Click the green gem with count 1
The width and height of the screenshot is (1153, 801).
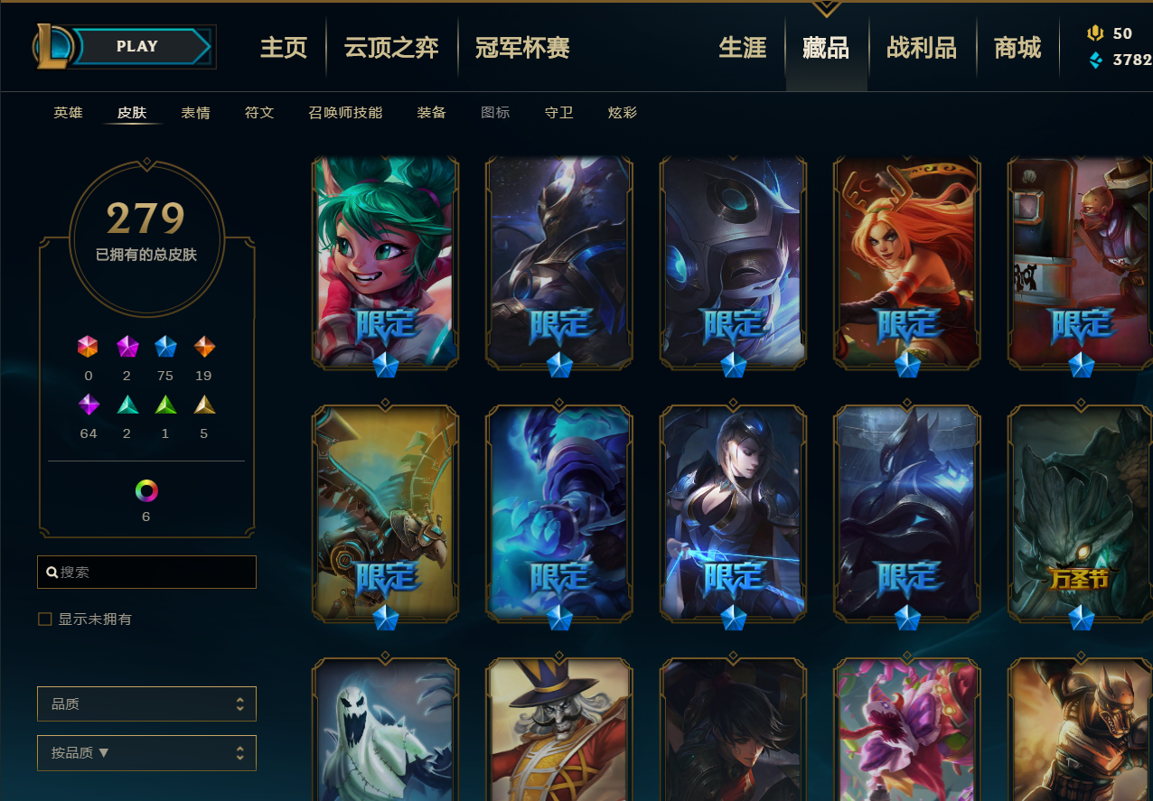165,405
